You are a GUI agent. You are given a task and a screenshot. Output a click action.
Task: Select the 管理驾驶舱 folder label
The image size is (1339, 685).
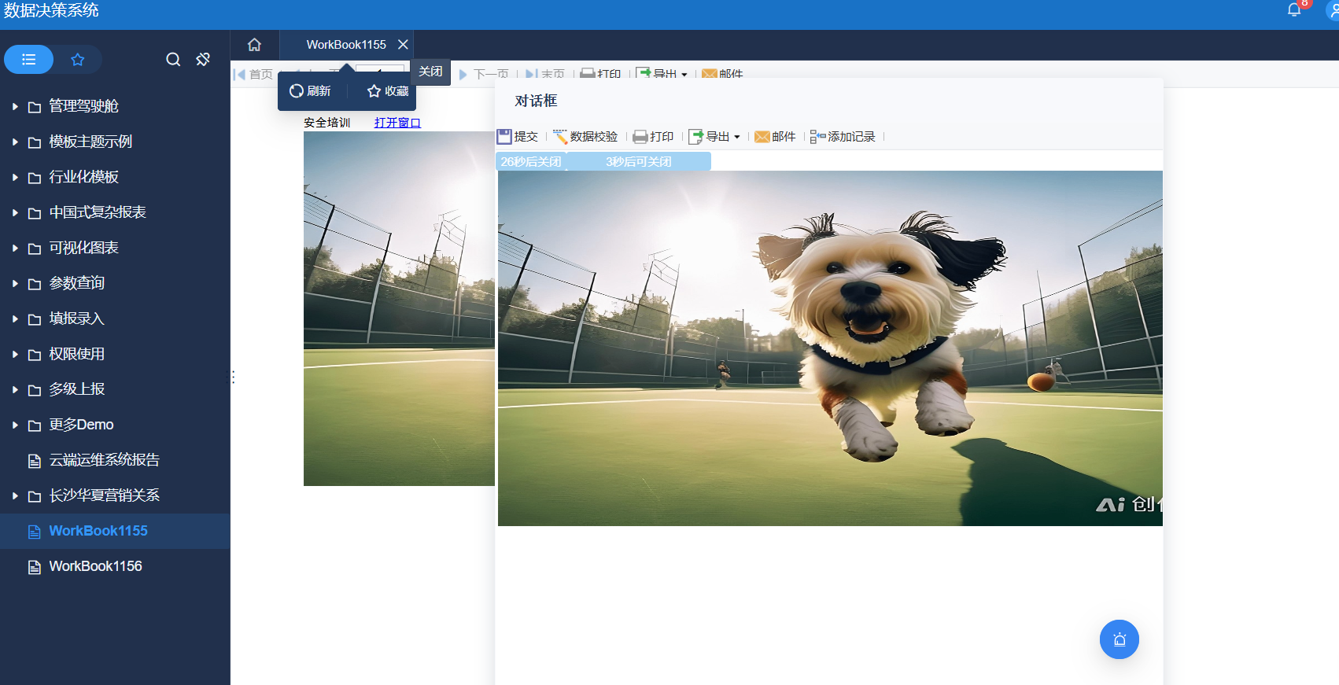(x=83, y=106)
